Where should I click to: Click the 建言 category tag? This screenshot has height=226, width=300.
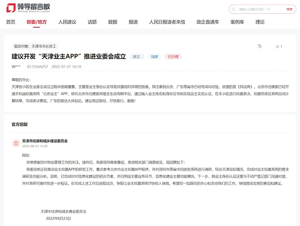click(136, 57)
